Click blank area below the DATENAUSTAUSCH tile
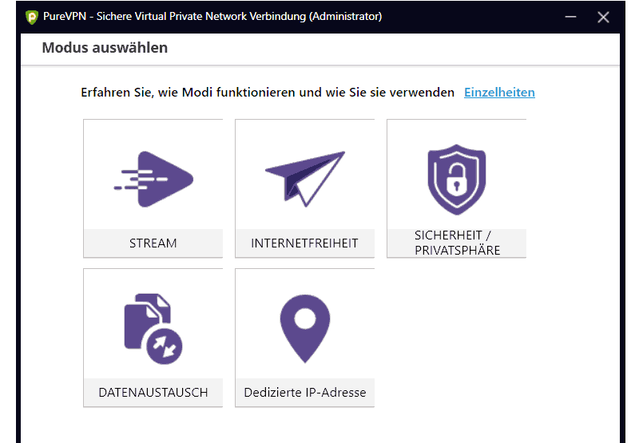 [x=153, y=425]
